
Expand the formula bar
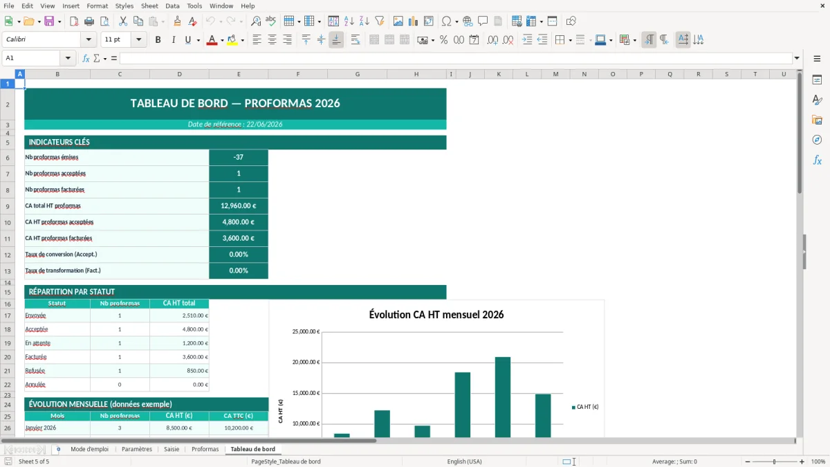[797, 58]
